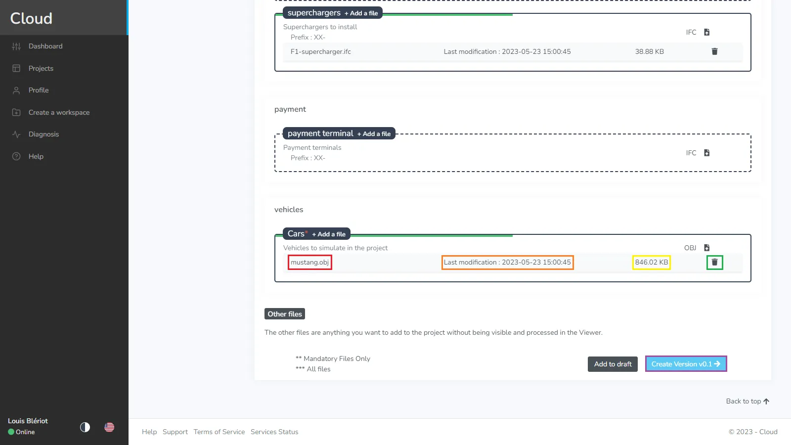Open the Diagnosis tool
The height and width of the screenshot is (445, 791).
(44, 134)
